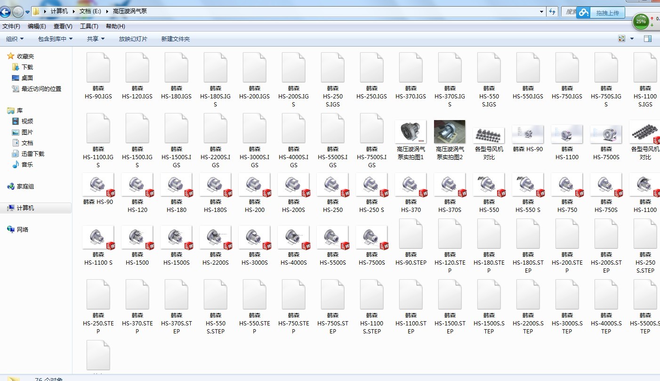
Task: Select the 韩森 HS-370.IGS file
Action: pyautogui.click(x=411, y=76)
